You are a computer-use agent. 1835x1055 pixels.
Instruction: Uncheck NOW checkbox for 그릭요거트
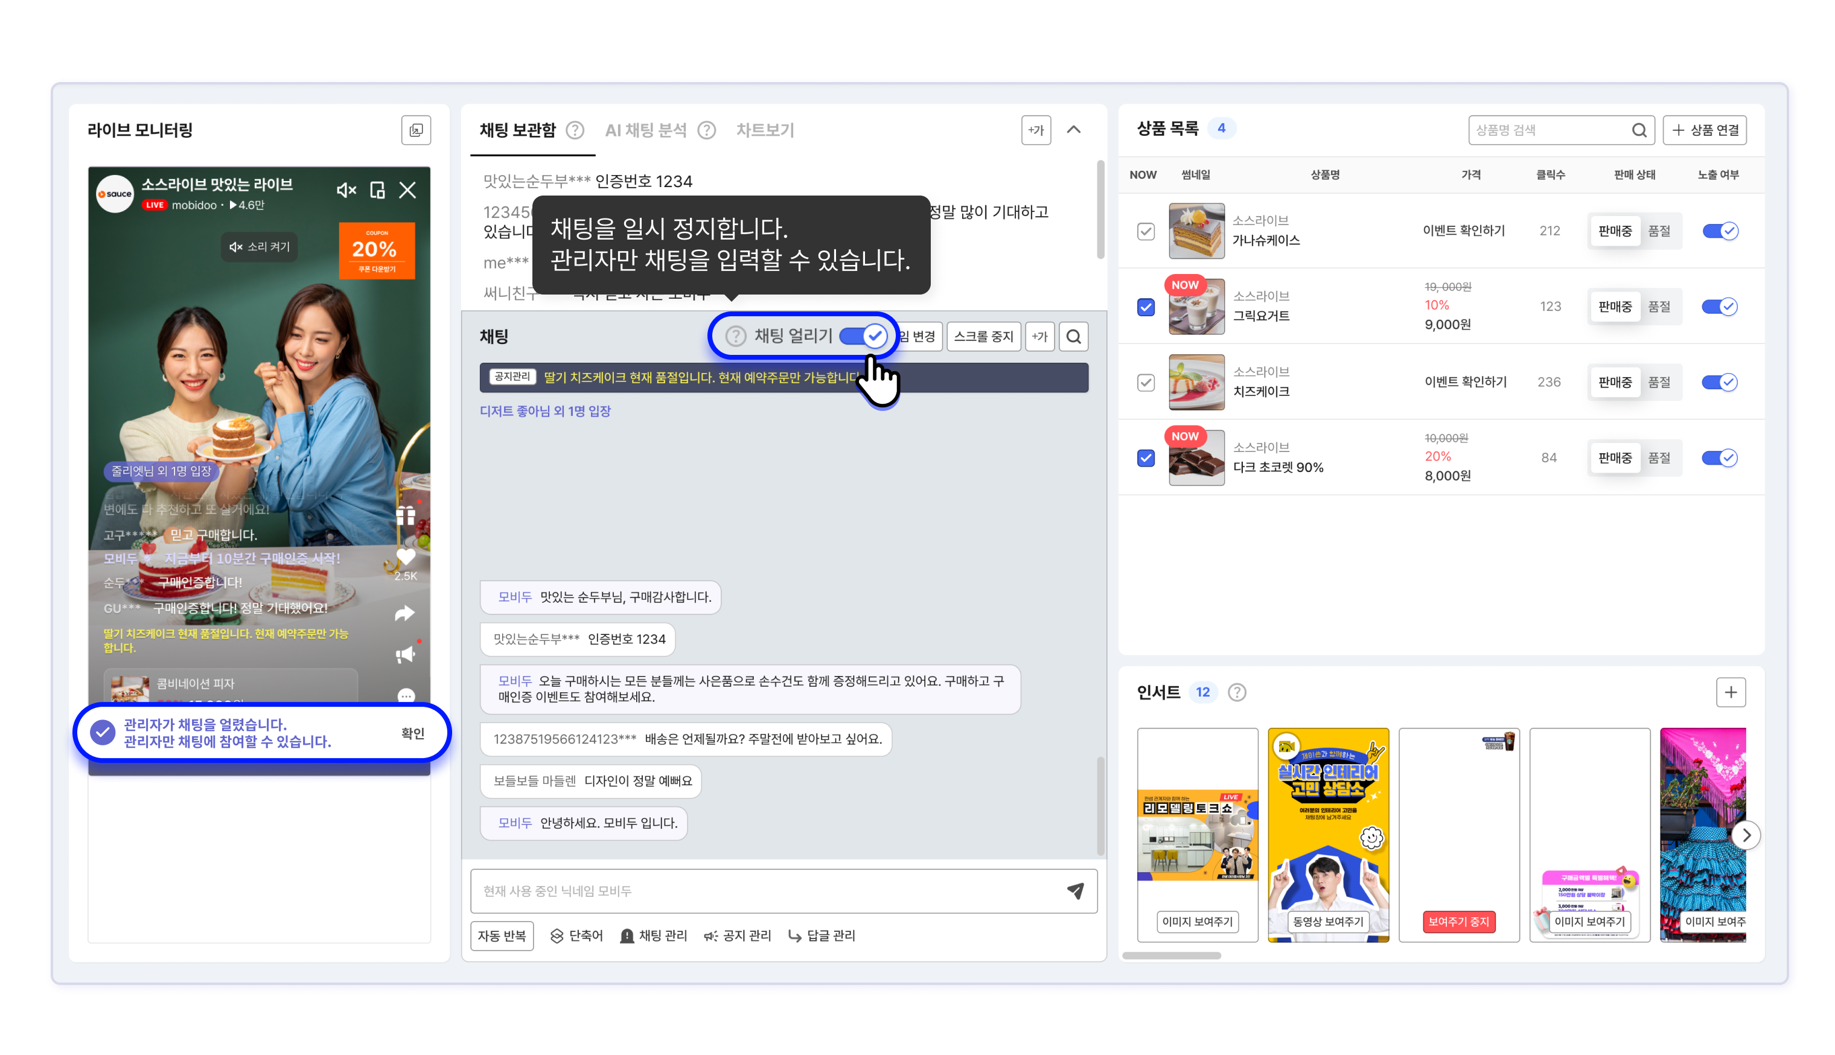[x=1145, y=307]
